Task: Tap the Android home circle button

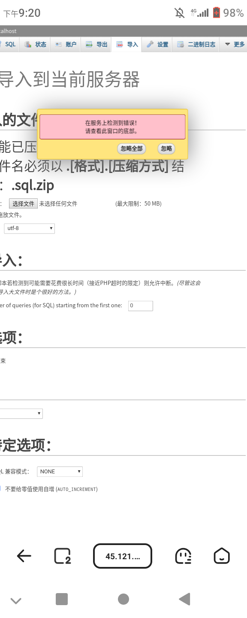Action: pyautogui.click(x=123, y=599)
